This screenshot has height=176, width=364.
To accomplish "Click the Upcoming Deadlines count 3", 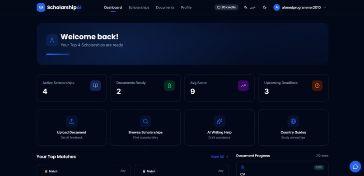I will coord(266,91).
